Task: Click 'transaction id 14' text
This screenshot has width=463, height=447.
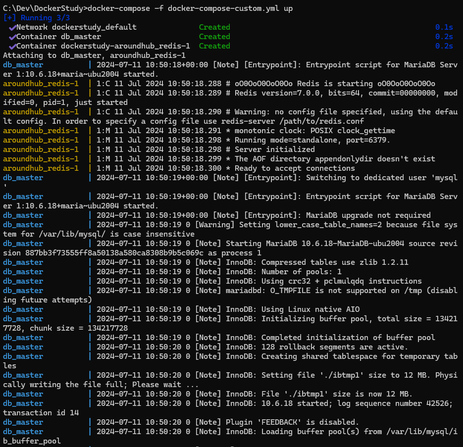Action: (x=41, y=413)
